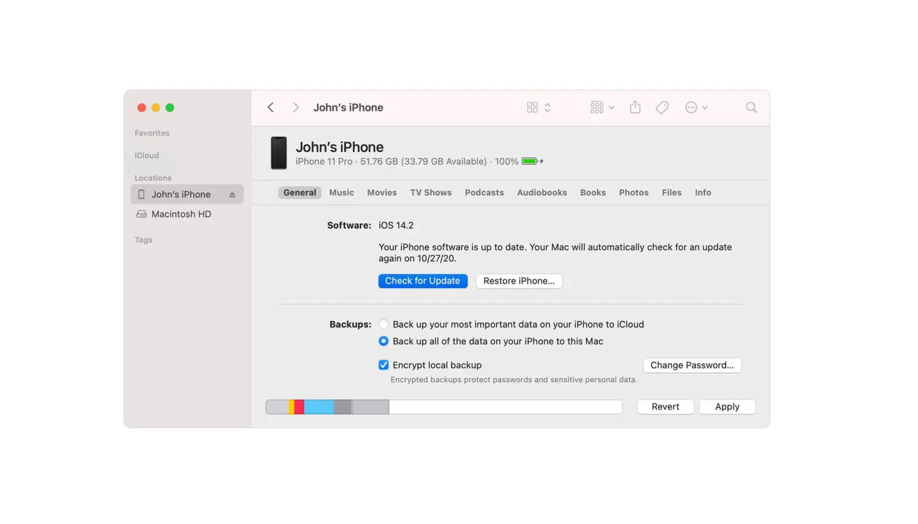Click Check for Update button
This screenshot has height=524, width=918.
423,281
